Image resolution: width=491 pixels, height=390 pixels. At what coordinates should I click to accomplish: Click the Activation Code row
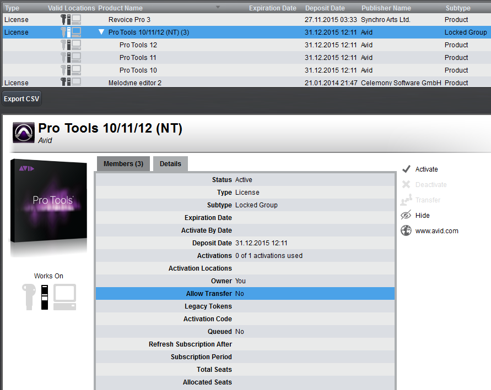point(245,318)
